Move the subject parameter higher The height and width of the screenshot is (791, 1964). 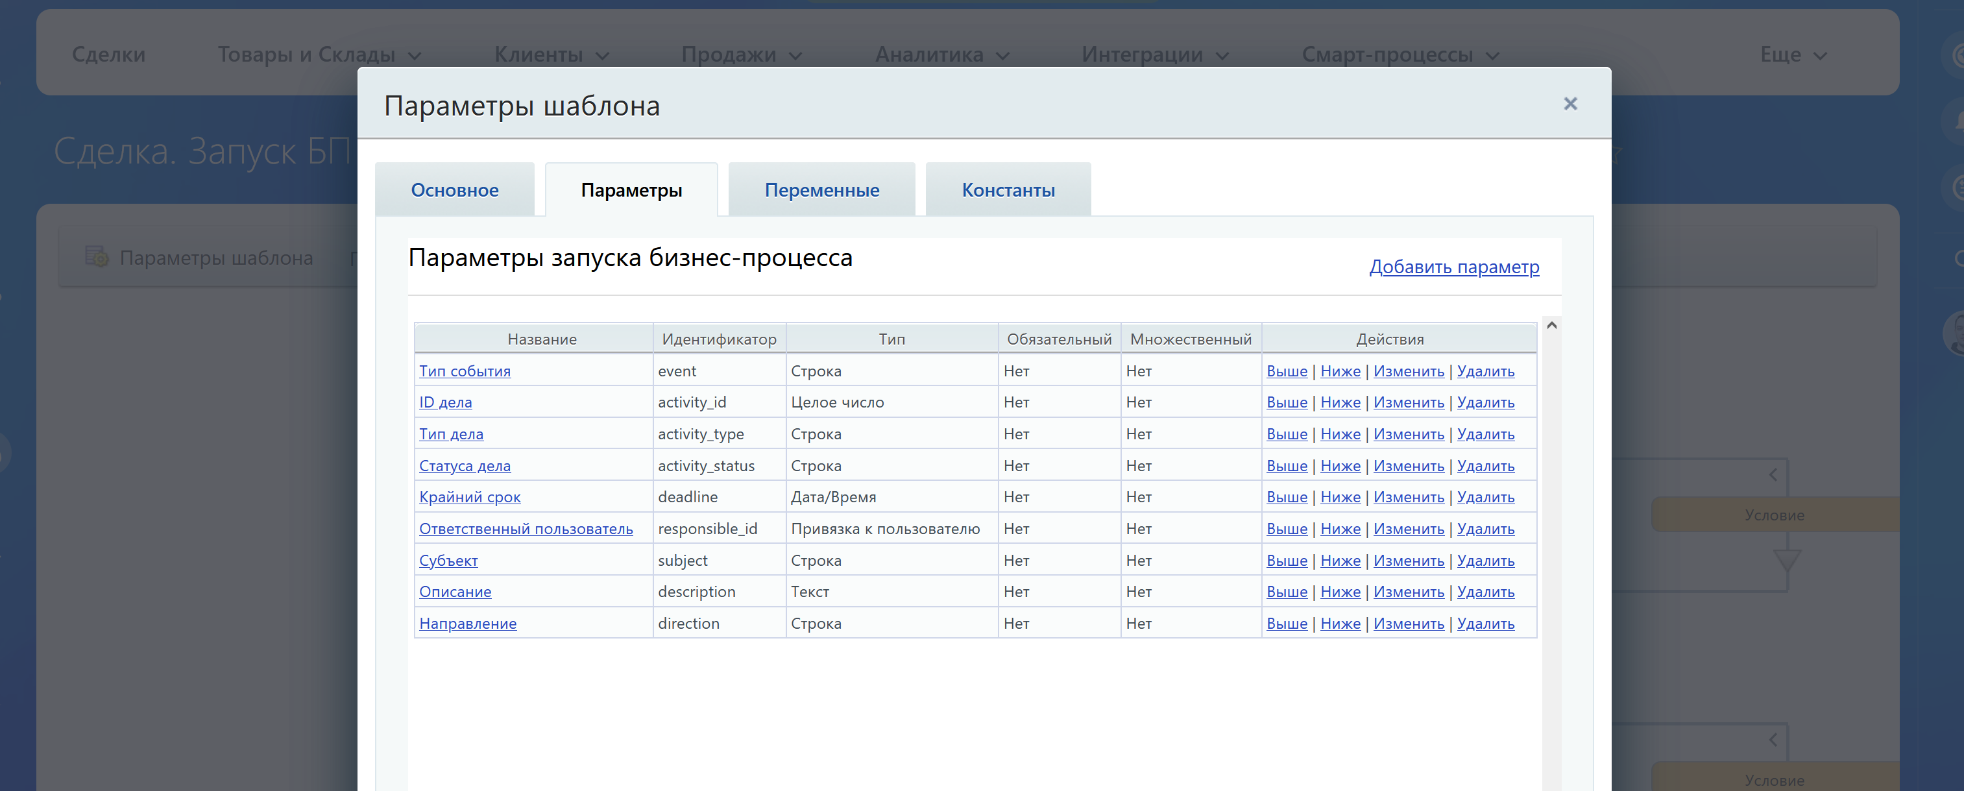pyautogui.click(x=1286, y=561)
